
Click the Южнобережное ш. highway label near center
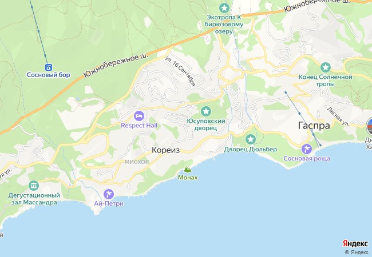tap(116, 65)
